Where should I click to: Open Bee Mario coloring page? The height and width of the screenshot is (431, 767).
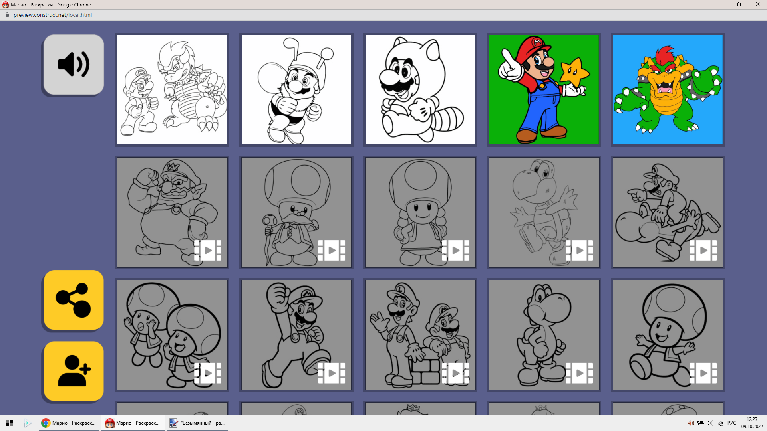coord(296,90)
